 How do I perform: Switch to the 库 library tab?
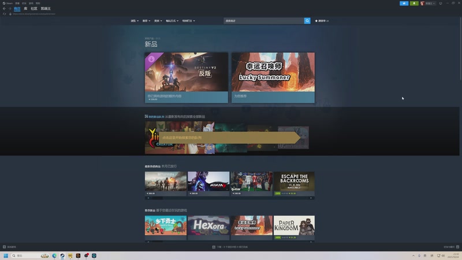tap(25, 9)
